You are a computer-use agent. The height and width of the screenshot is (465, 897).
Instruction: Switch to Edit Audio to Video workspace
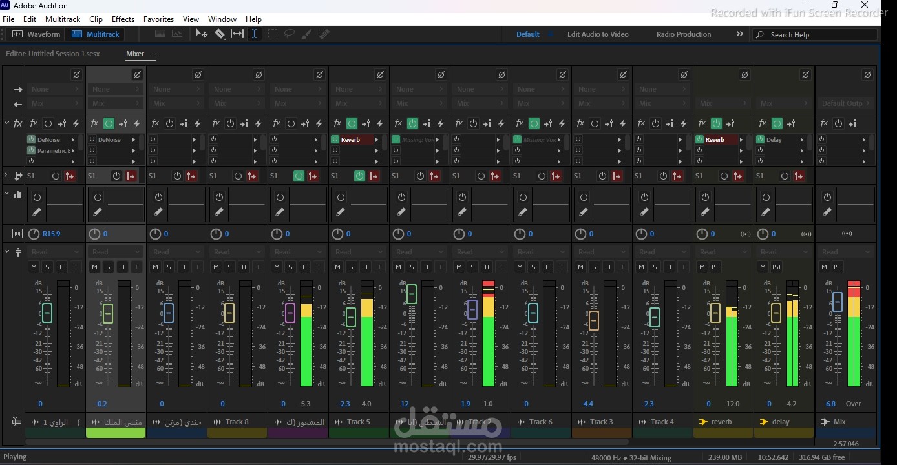598,34
